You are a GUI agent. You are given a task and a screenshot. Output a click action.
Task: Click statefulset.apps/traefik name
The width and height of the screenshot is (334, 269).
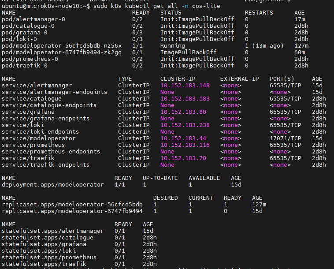(44, 264)
